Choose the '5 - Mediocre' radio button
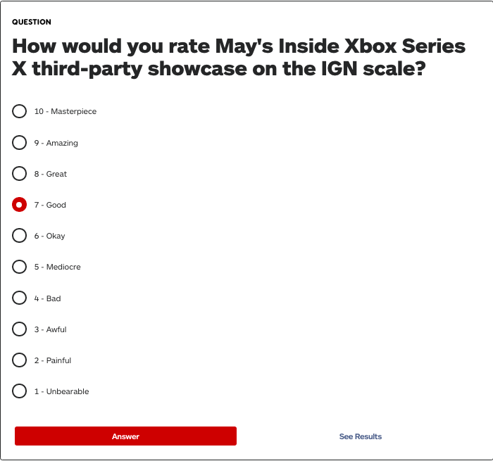This screenshot has width=493, height=461. [x=20, y=267]
